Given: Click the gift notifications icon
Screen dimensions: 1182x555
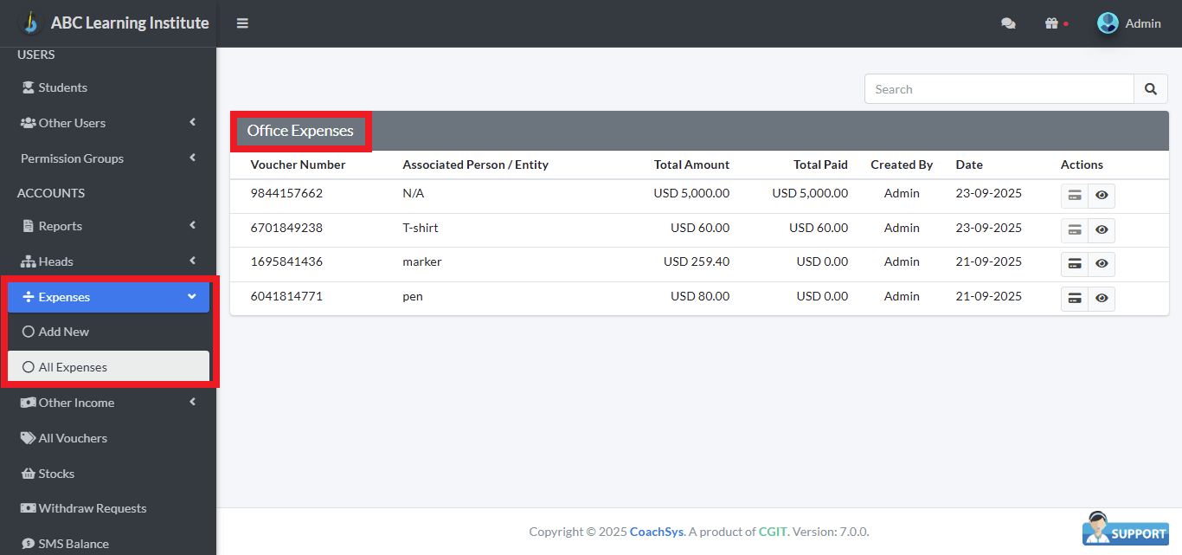Looking at the screenshot, I should [x=1052, y=23].
